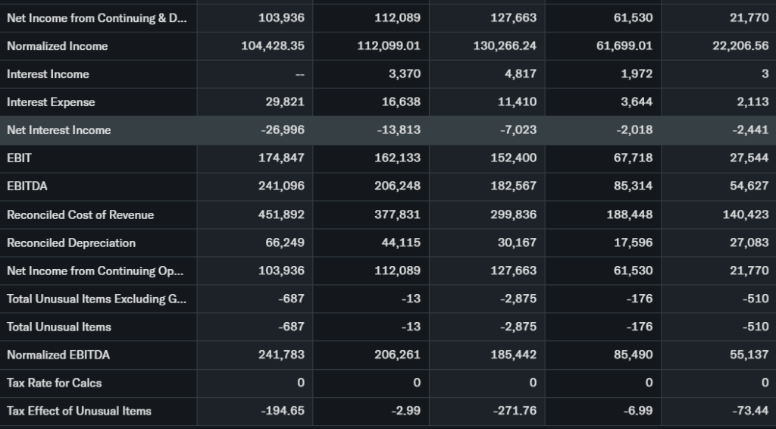Select the Reconciled Depreciation row label

tap(71, 243)
